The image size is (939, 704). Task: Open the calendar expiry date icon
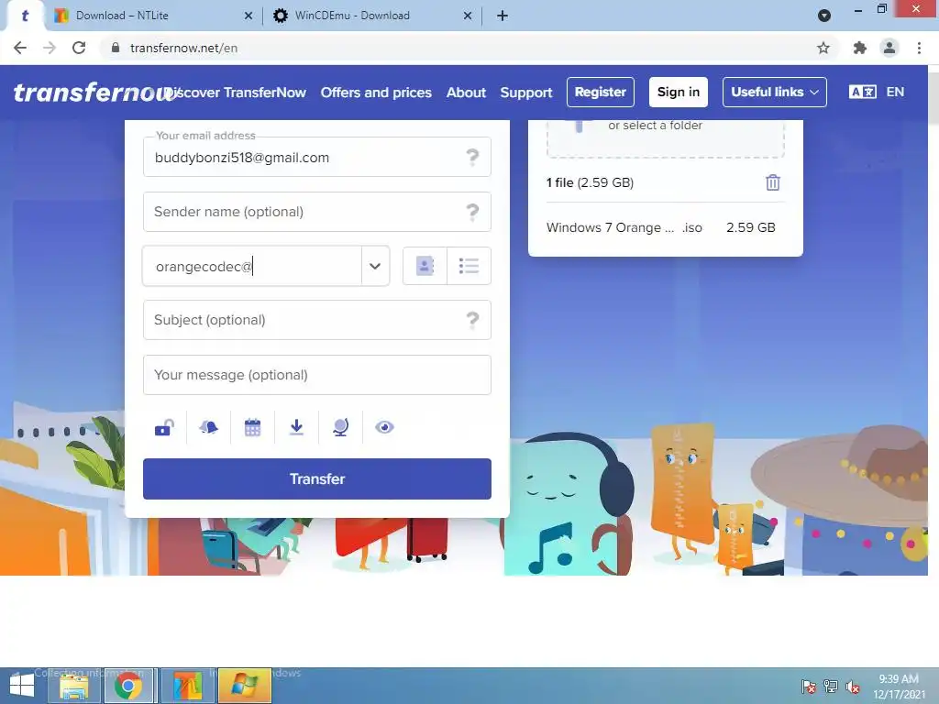253,427
